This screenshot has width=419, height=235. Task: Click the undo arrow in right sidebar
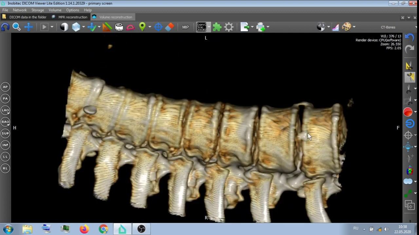pos(409,37)
